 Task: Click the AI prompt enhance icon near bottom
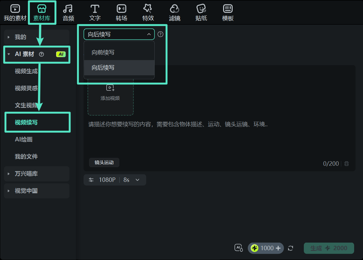238,248
